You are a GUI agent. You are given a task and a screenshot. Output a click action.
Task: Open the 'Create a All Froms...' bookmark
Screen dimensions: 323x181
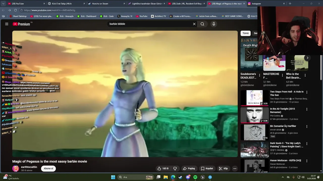tap(180, 16)
